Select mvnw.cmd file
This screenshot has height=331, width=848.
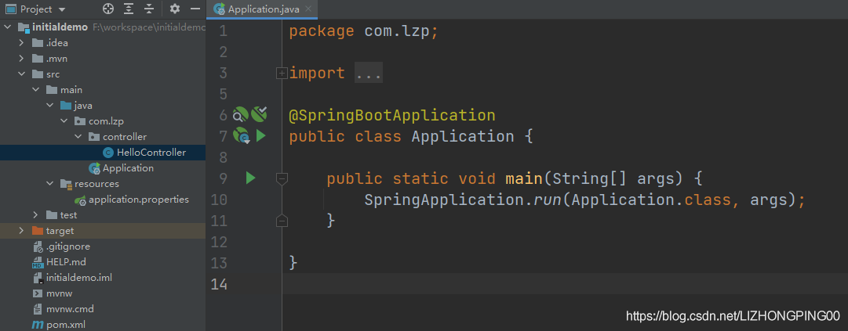tap(70, 309)
